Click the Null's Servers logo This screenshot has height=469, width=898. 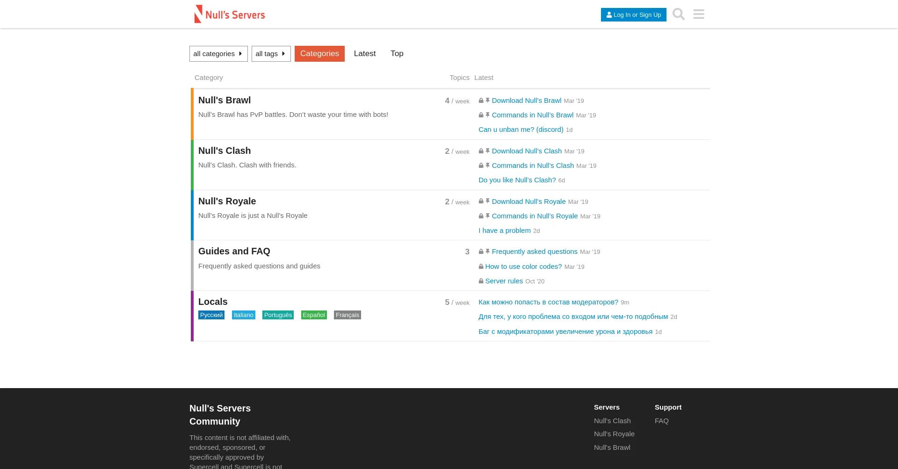(230, 14)
